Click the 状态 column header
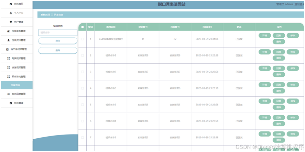Viewport: 305px width, 152px height. tap(239, 27)
